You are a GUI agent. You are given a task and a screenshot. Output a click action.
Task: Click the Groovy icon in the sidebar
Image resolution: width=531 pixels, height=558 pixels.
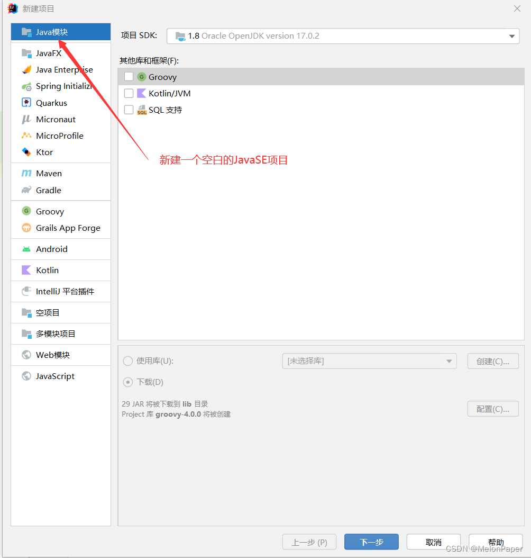[26, 211]
